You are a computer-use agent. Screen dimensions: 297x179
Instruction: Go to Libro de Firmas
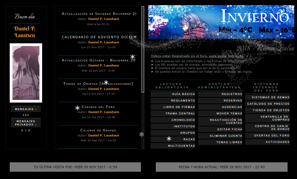(x=173, y=107)
